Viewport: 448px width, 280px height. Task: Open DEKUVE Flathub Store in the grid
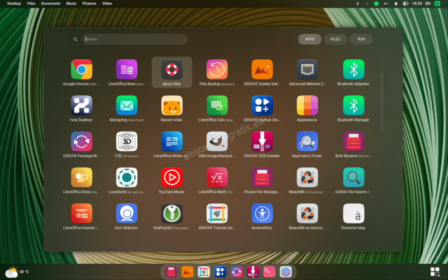tap(262, 105)
